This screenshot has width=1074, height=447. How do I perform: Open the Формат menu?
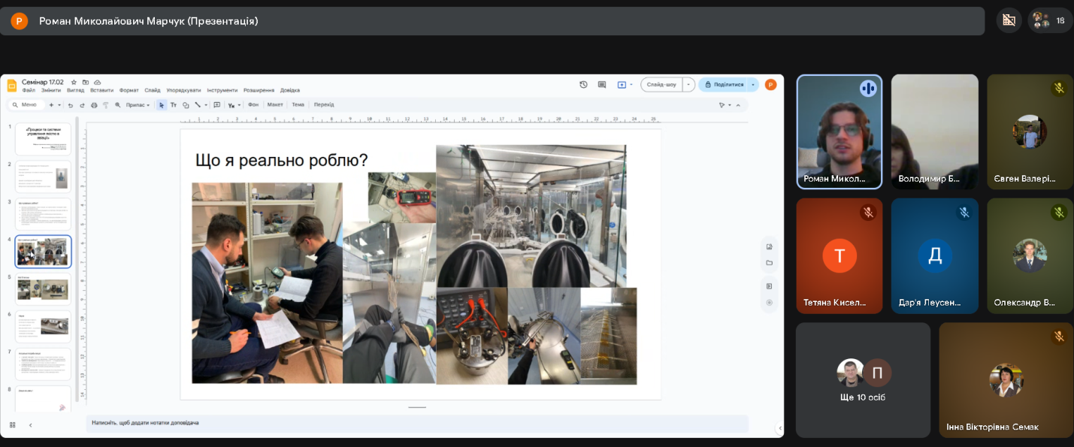coord(129,90)
